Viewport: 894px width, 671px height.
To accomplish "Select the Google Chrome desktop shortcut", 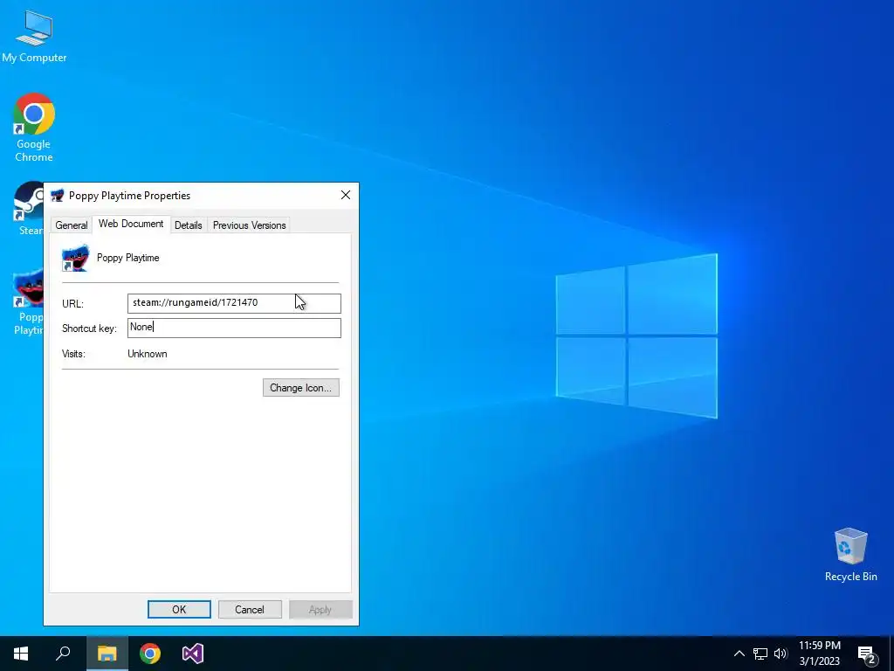I will point(34,127).
